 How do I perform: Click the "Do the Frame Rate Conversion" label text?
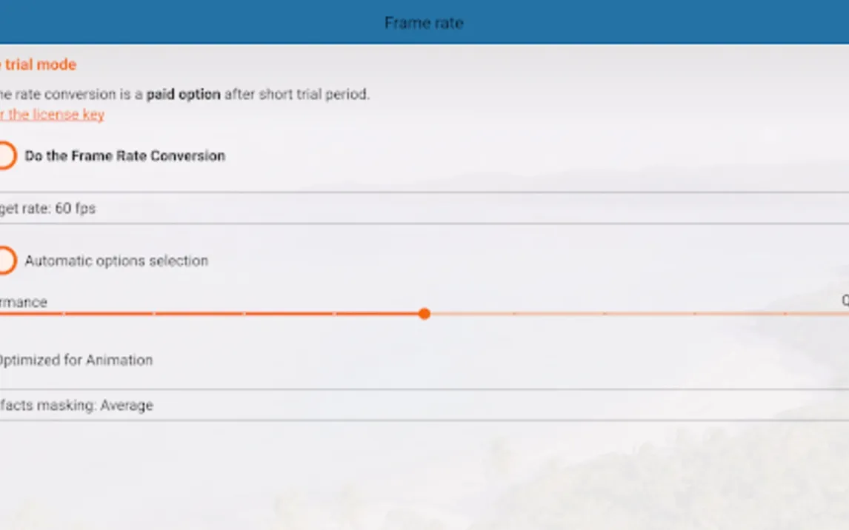click(124, 156)
